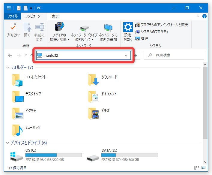Select the ビデオ folder
Image resolution: width=212 pixels, height=175 pixels.
click(99, 114)
